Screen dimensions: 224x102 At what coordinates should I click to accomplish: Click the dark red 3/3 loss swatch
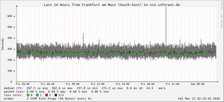click(56, 95)
